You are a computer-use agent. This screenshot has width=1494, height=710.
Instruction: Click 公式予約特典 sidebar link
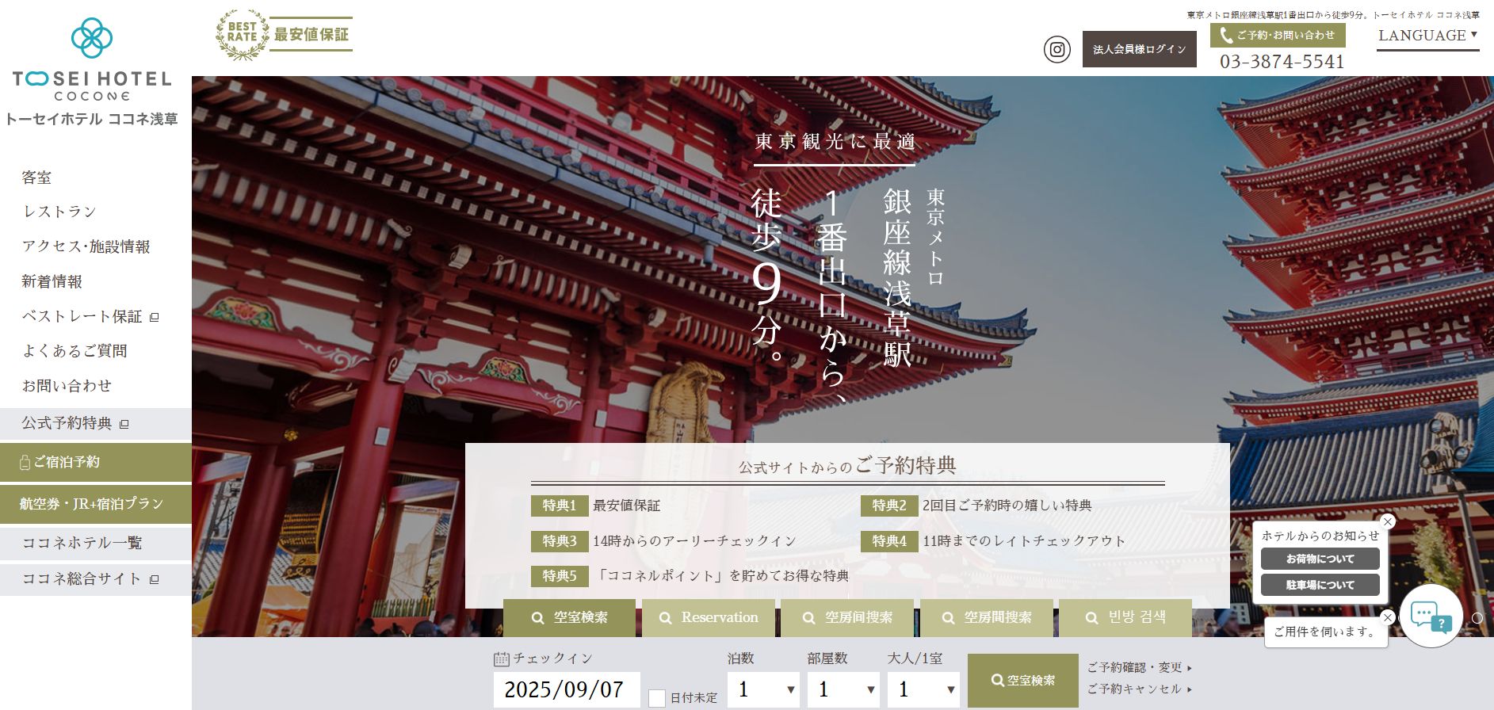(x=96, y=424)
